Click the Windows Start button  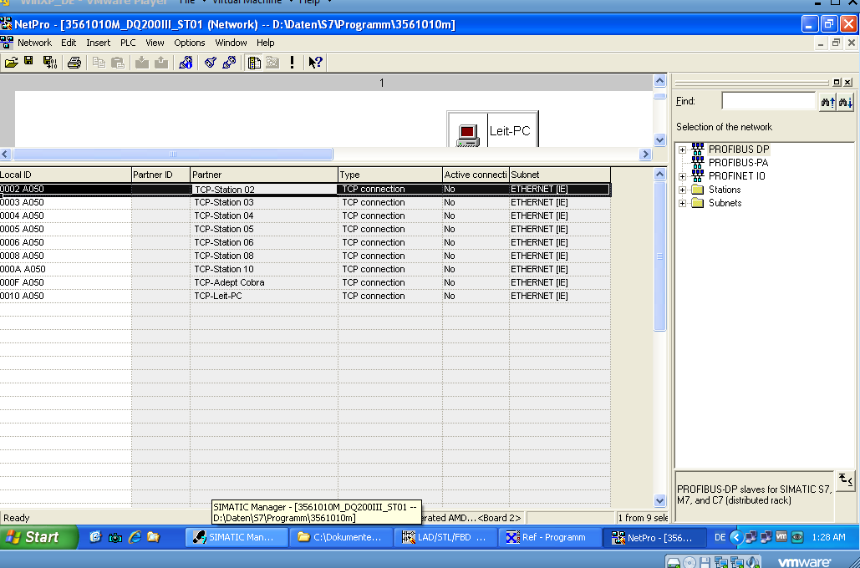click(38, 537)
